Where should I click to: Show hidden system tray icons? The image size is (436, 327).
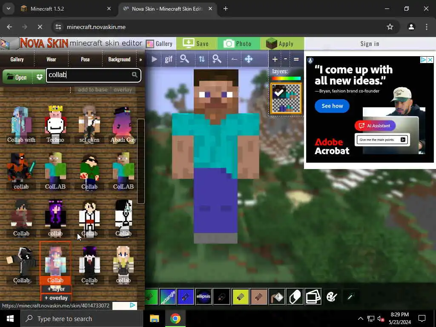coord(360,318)
